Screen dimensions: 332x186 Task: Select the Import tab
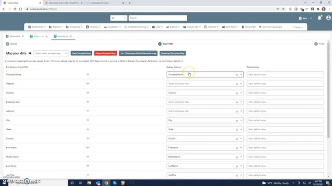[61, 37]
